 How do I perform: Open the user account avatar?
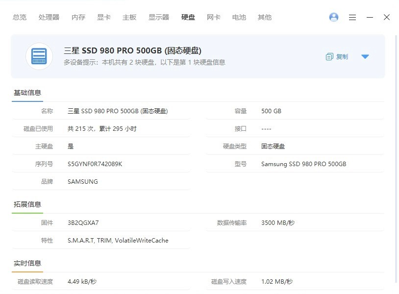click(334, 17)
